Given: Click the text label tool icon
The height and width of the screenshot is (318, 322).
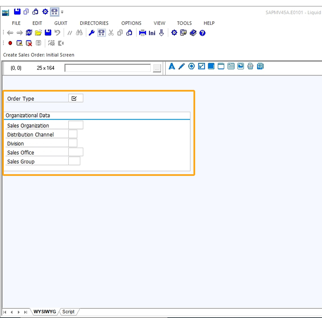Looking at the screenshot, I should (172, 66).
